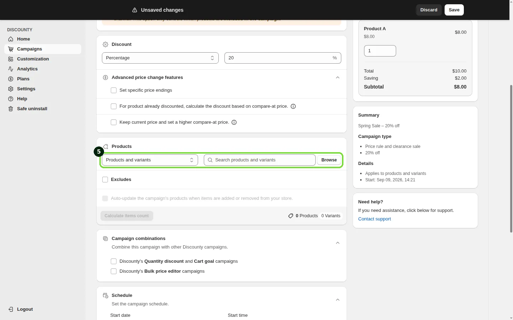Click info icon beside compare-at price discount option
513x320 pixels.
293,106
